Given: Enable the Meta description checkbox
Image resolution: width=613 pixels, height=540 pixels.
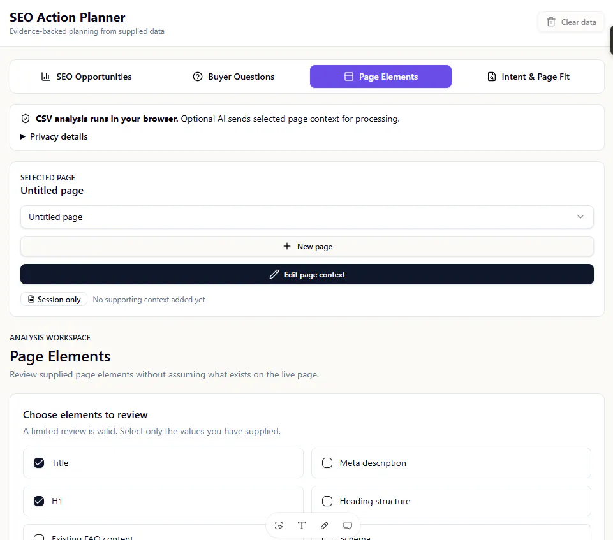Looking at the screenshot, I should click(327, 463).
